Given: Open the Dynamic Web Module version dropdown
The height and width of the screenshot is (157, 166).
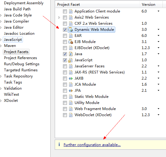Looking at the screenshot, I should (x=158, y=30).
